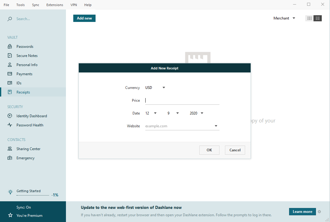Open Identity Dashboard

click(x=31, y=116)
